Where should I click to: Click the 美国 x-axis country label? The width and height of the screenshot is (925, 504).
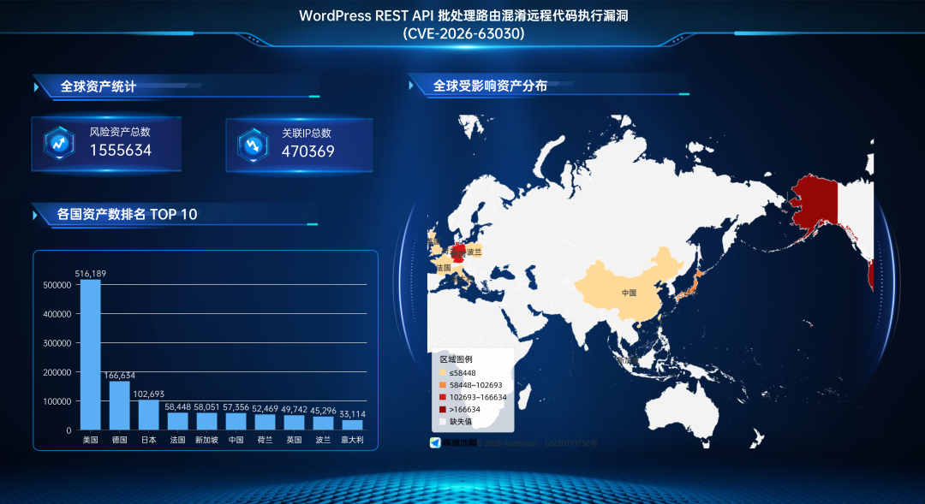click(90, 440)
